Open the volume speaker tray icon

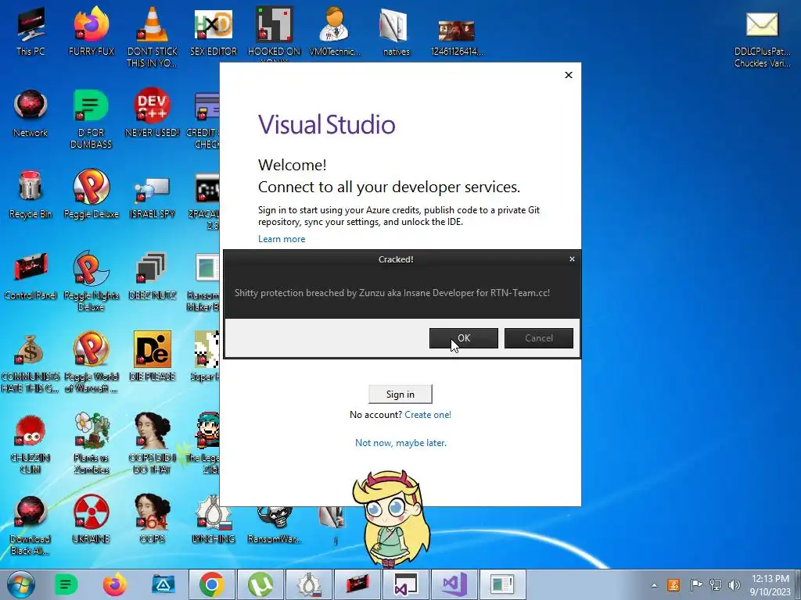click(x=735, y=585)
